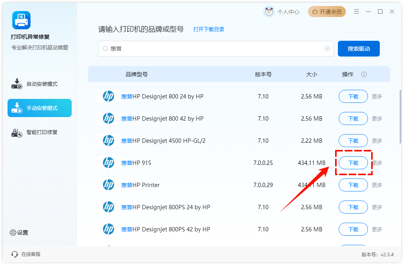Click 惠普HP Designjet 800PS 42 by HP name
Viewport: 404px width, 265px height.
pyautogui.click(x=166, y=229)
